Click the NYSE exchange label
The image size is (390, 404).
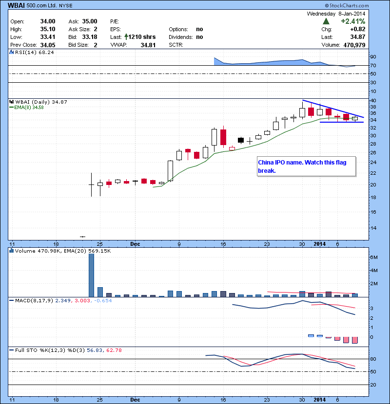pyautogui.click(x=65, y=6)
